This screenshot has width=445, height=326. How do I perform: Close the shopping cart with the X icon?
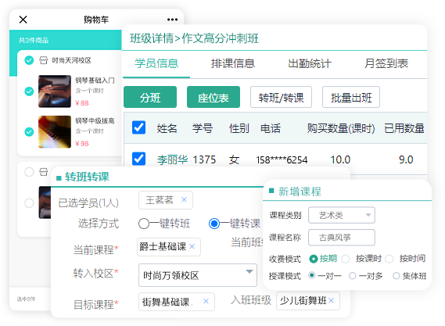click(23, 20)
